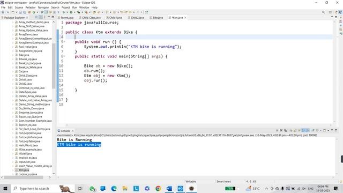The width and height of the screenshot is (343, 193).
Task: Click the Open Console icon
Action: (x=324, y=130)
